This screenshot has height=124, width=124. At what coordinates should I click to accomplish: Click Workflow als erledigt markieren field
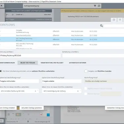pyautogui.click(x=104, y=81)
